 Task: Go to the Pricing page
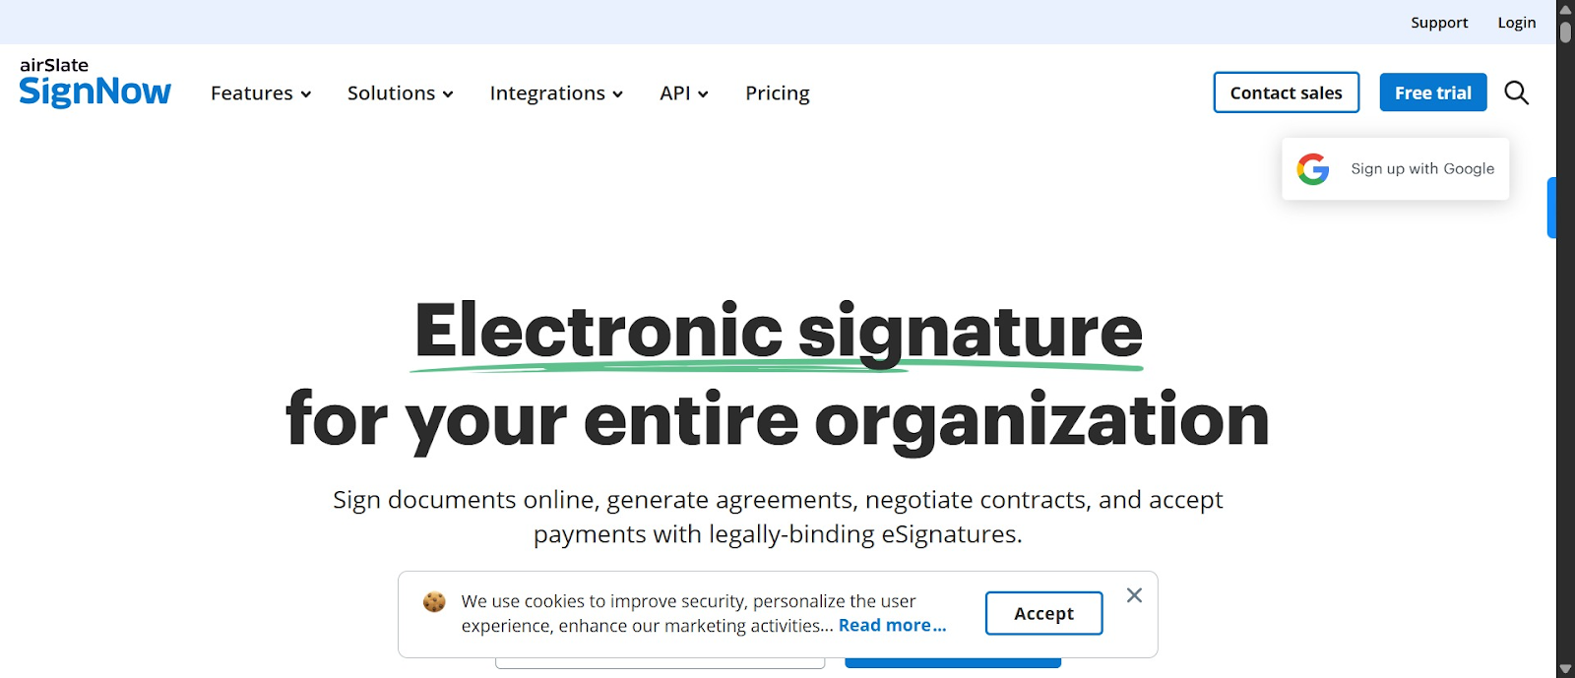pos(777,92)
